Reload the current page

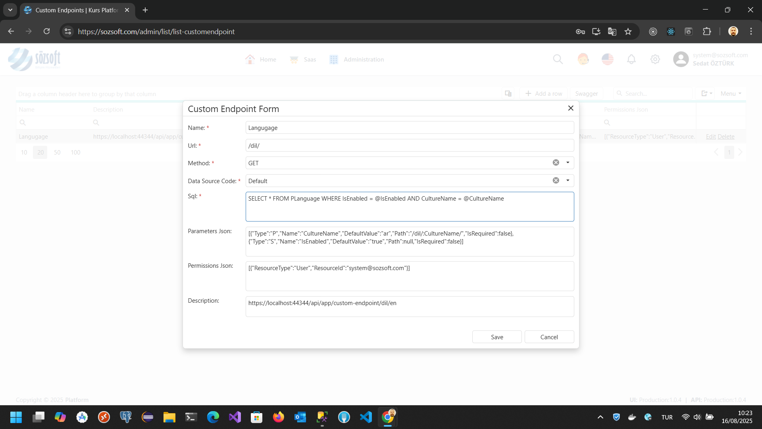[47, 32]
